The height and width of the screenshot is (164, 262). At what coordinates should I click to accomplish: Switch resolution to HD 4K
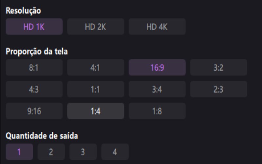[x=157, y=27]
